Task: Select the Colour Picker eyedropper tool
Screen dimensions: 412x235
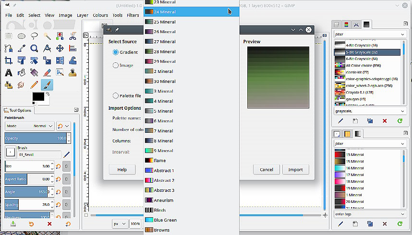Action: (22, 48)
